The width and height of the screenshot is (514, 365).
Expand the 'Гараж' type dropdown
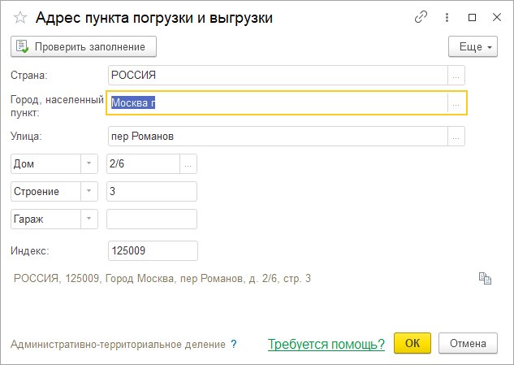tap(89, 219)
